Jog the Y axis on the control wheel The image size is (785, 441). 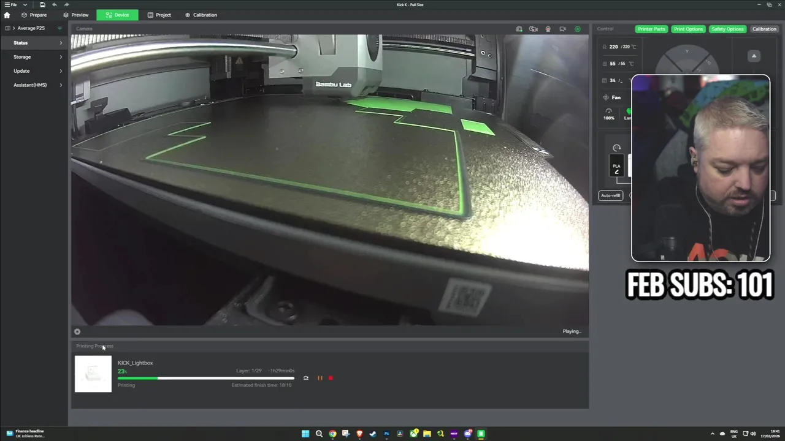[x=687, y=53]
